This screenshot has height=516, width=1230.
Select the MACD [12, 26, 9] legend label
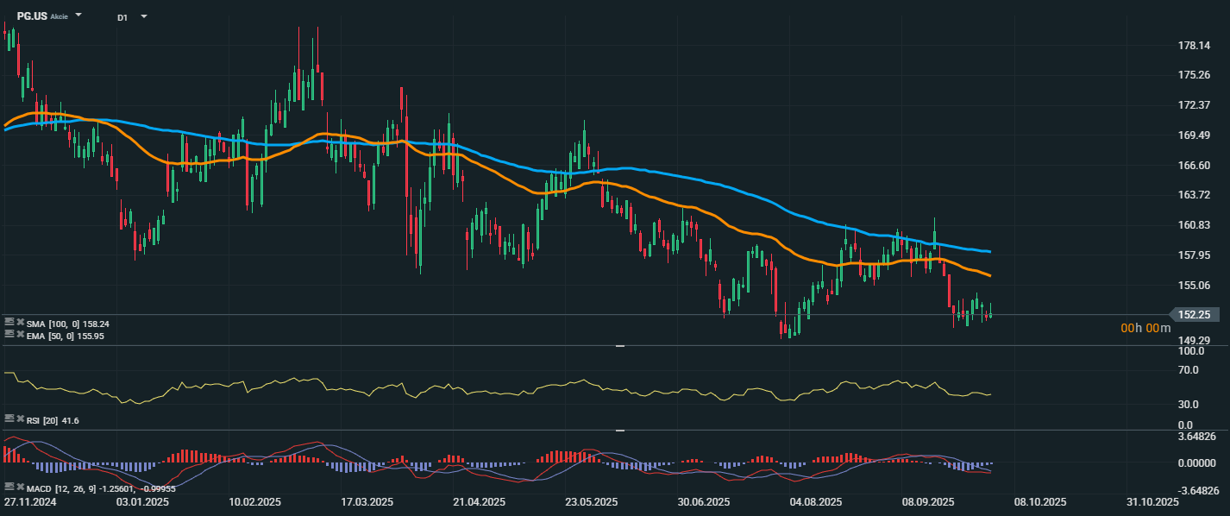click(x=55, y=487)
